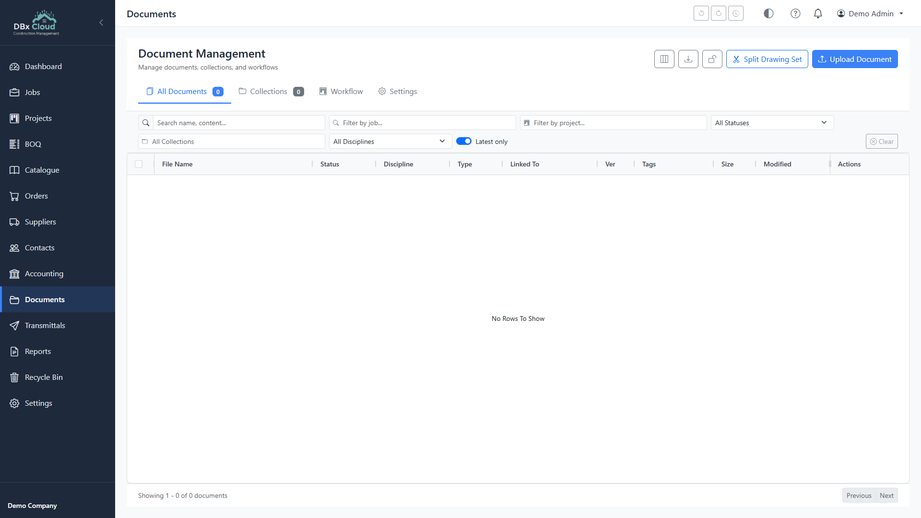This screenshot has height=518, width=921.
Task: Click the undo icon in the top bar
Action: click(x=701, y=13)
